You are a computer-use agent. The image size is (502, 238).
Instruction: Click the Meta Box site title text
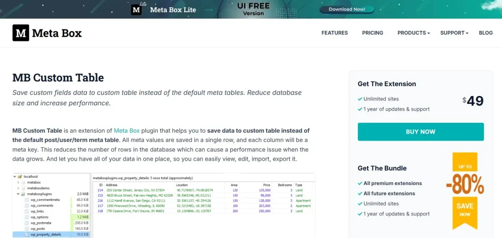tap(57, 33)
